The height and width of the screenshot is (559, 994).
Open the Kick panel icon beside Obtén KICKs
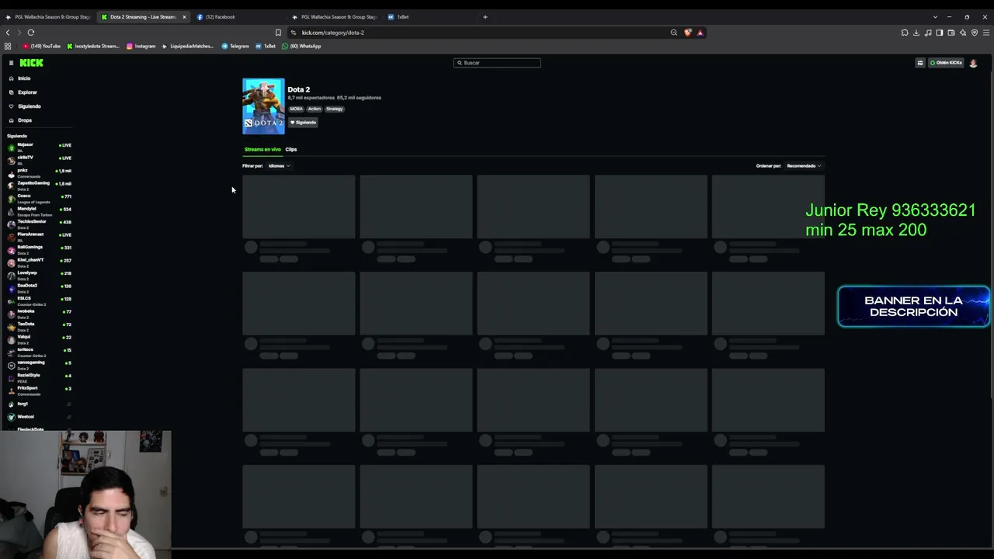920,63
